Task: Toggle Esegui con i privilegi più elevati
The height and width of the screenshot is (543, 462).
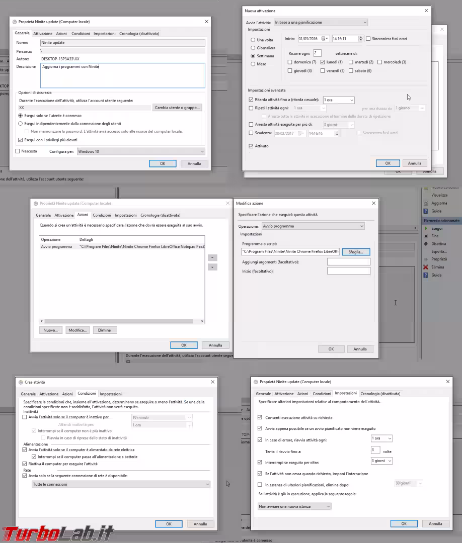Action: [21, 140]
